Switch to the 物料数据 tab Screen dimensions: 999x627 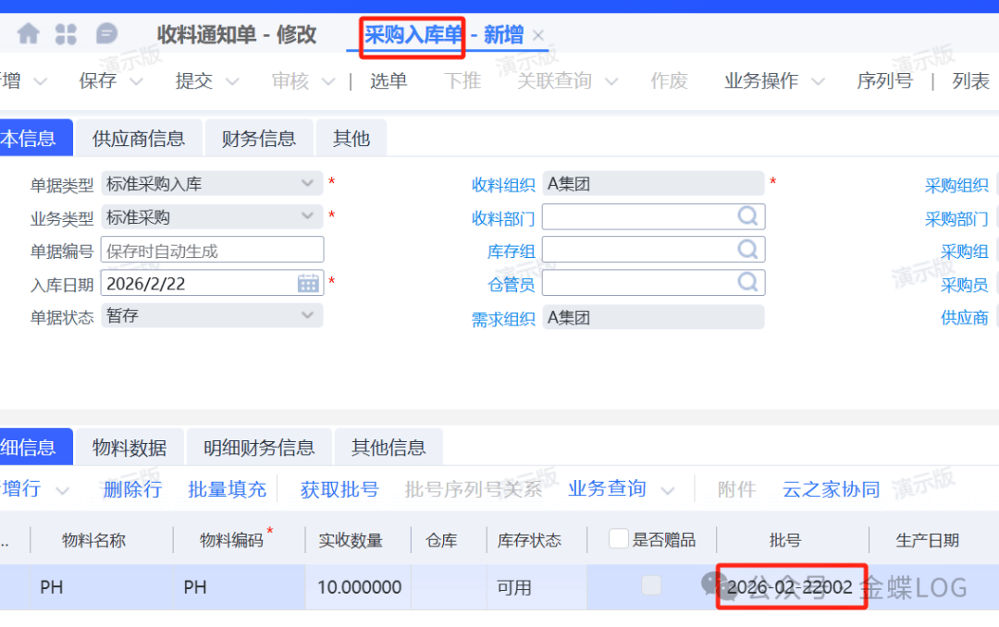tap(129, 448)
